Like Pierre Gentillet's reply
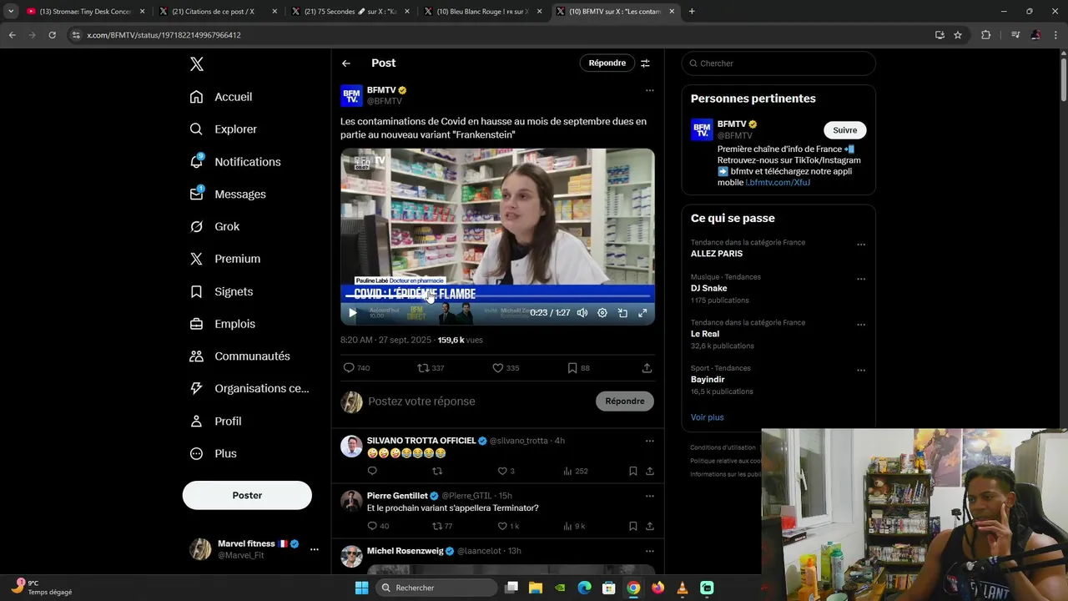The width and height of the screenshot is (1068, 601). (x=507, y=526)
